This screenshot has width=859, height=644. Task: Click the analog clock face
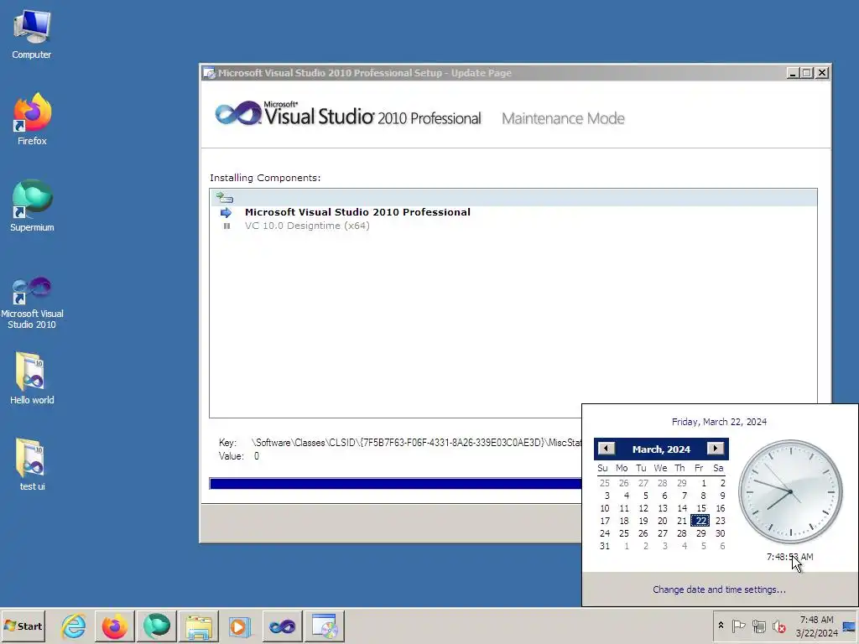click(x=790, y=491)
